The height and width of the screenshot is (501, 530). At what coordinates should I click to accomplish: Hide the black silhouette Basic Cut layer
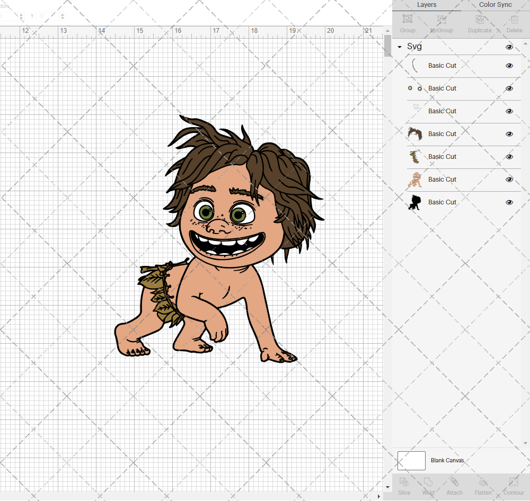(509, 202)
